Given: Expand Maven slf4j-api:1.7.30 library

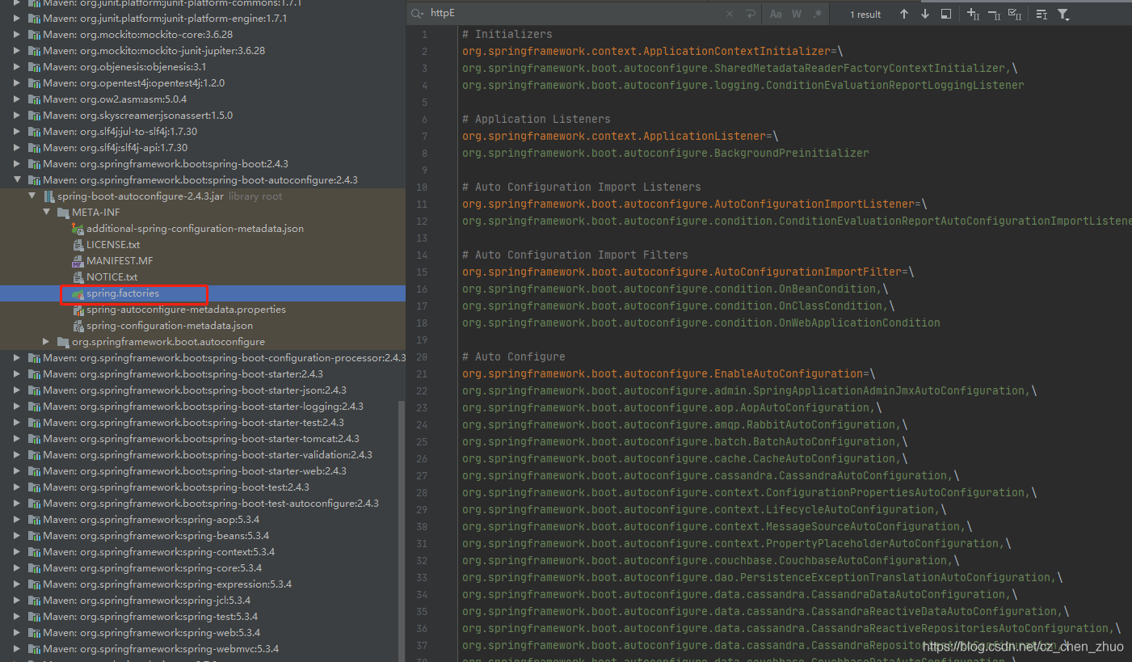Looking at the screenshot, I should (x=18, y=148).
